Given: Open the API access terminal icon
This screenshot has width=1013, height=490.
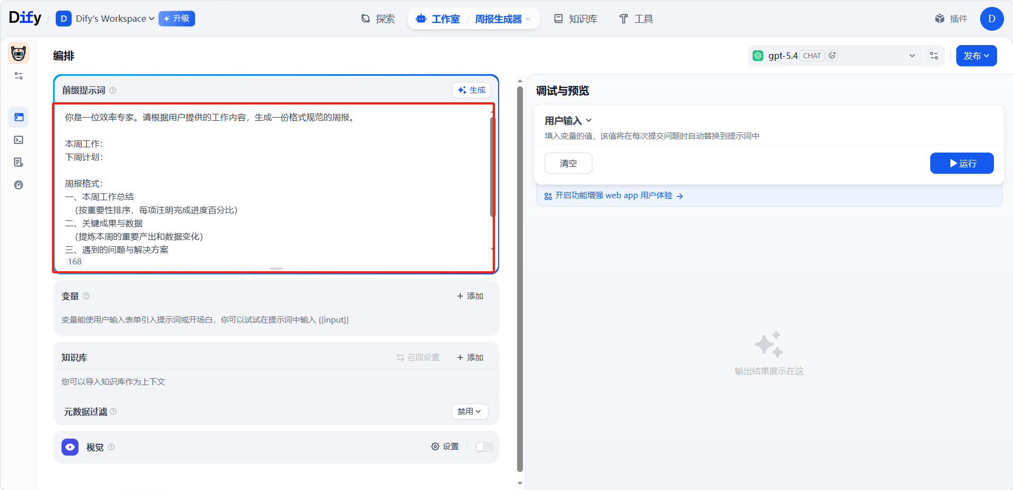Looking at the screenshot, I should [x=19, y=140].
